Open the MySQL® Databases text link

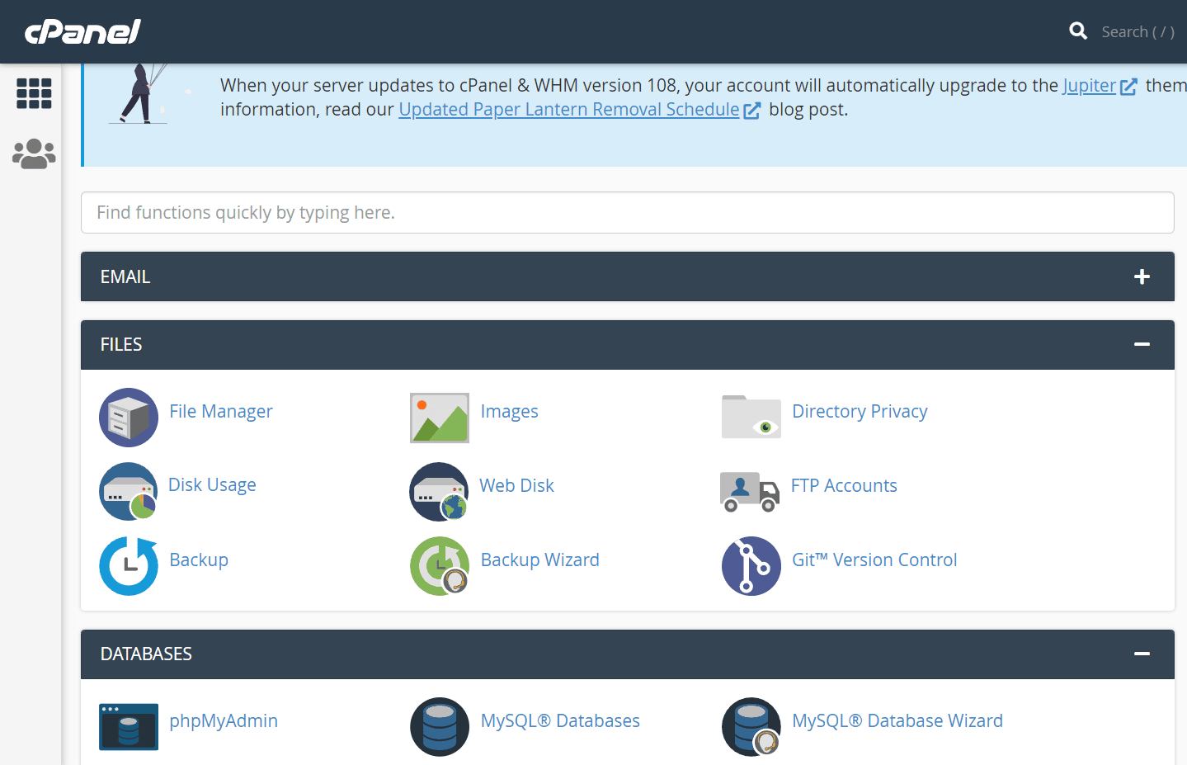[x=560, y=720]
